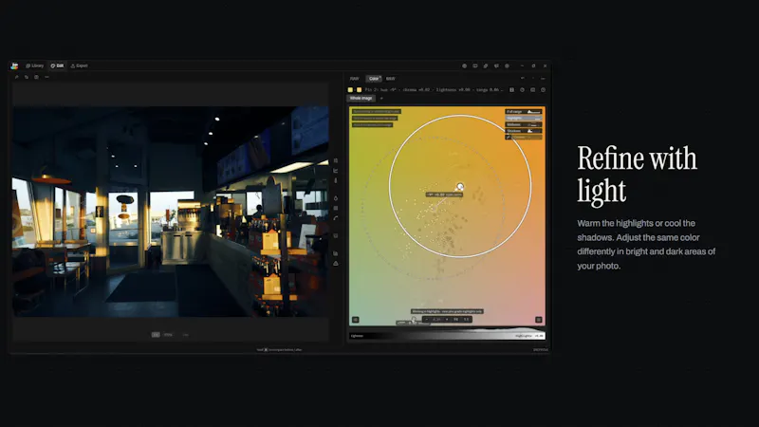This screenshot has height=427, width=759.
Task: Click first icon right of pin description
Action: pos(511,90)
